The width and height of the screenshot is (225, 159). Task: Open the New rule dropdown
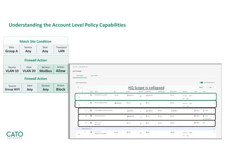tap(211, 88)
